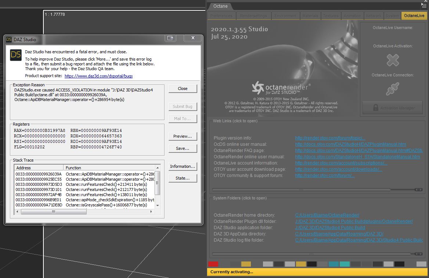Click Stack Trace scroll down arrow
Viewport: 429px width, 278px height.
click(157, 206)
